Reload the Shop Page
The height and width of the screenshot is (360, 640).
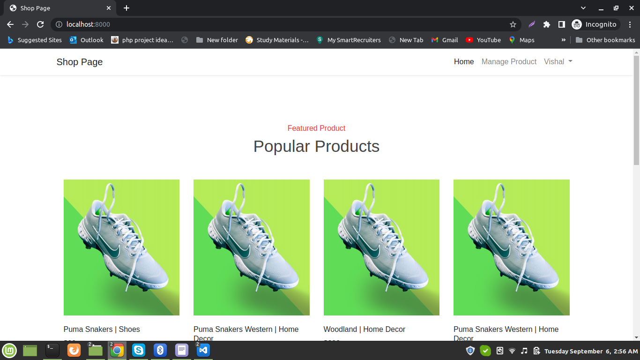pyautogui.click(x=40, y=24)
